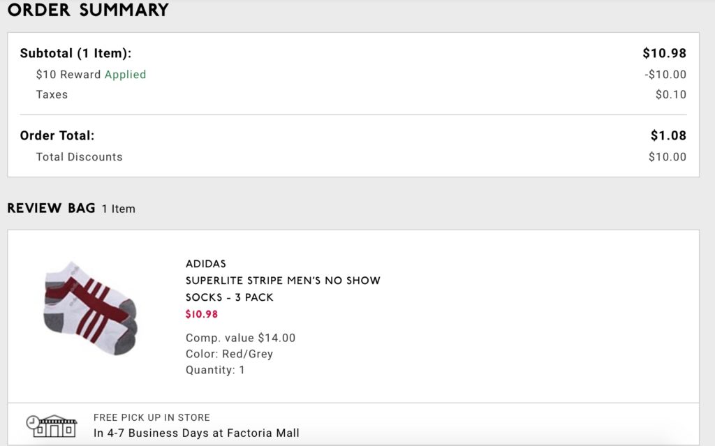Click Free Pick Up In Store label

click(152, 417)
